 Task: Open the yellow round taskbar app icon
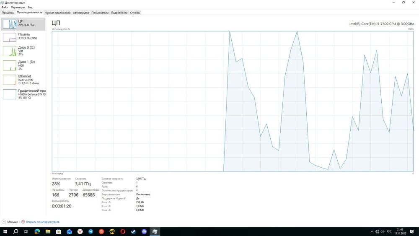click(112, 232)
